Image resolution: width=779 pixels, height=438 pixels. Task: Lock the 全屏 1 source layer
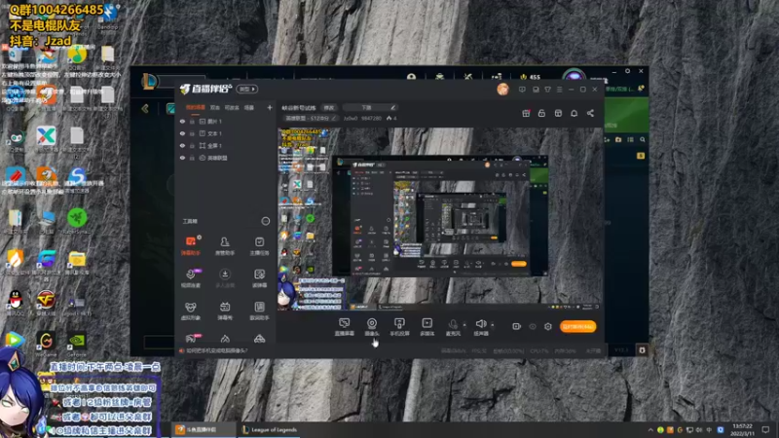click(x=192, y=145)
